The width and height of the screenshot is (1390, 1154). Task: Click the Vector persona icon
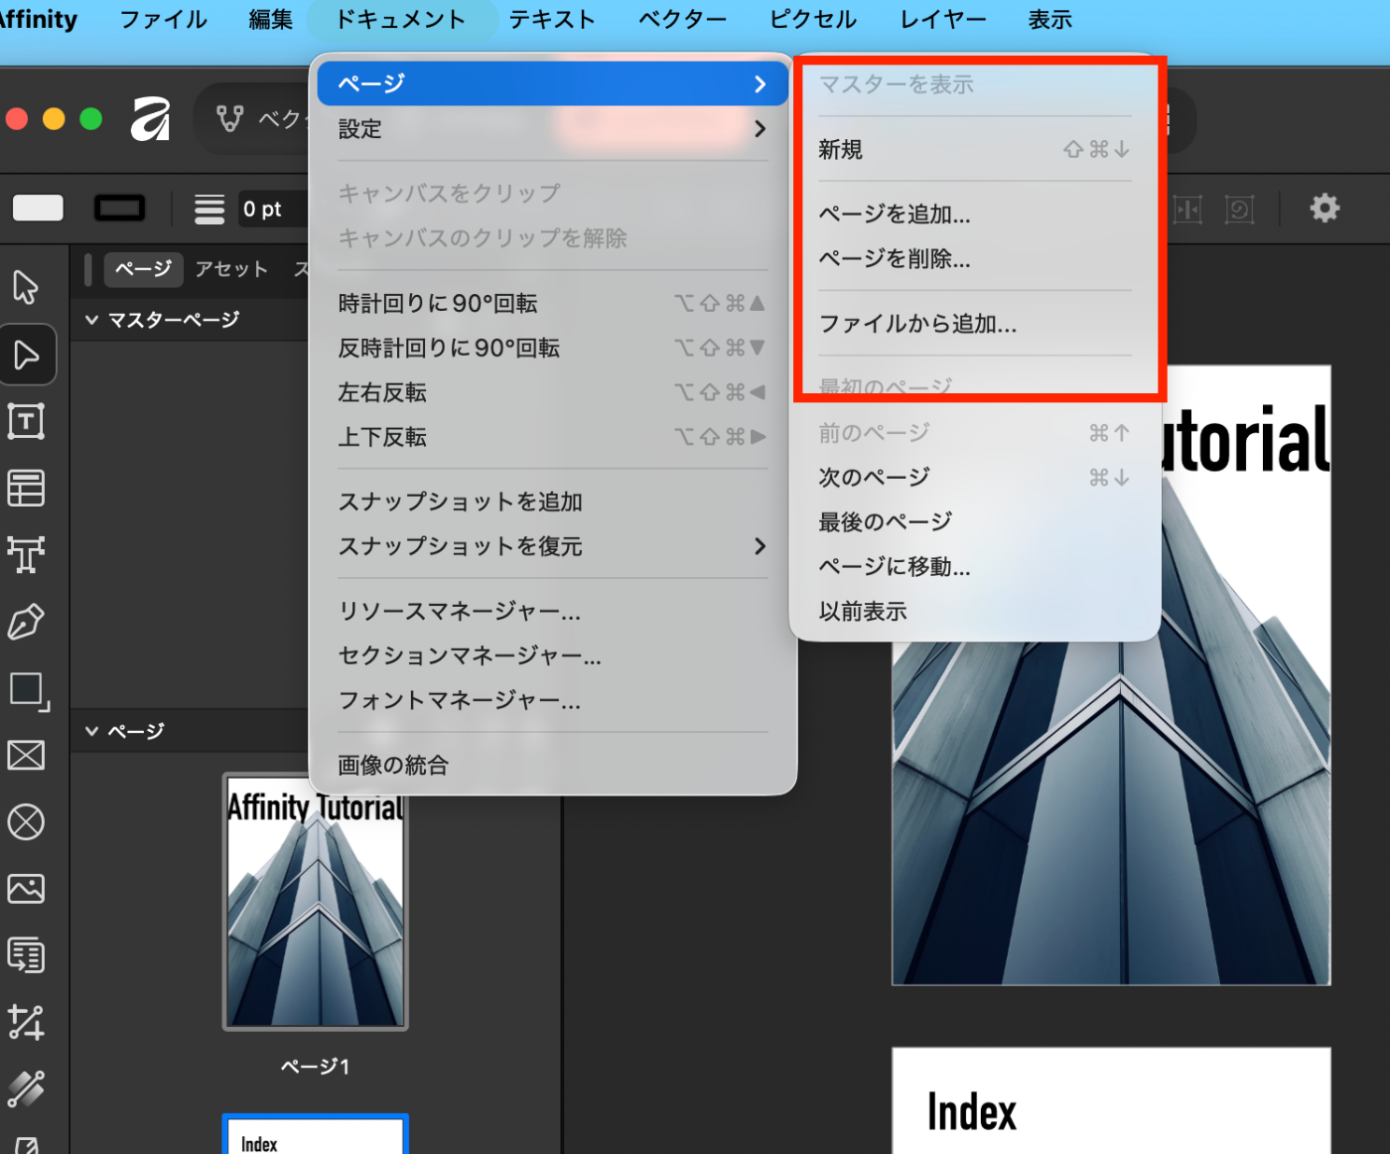tap(230, 119)
